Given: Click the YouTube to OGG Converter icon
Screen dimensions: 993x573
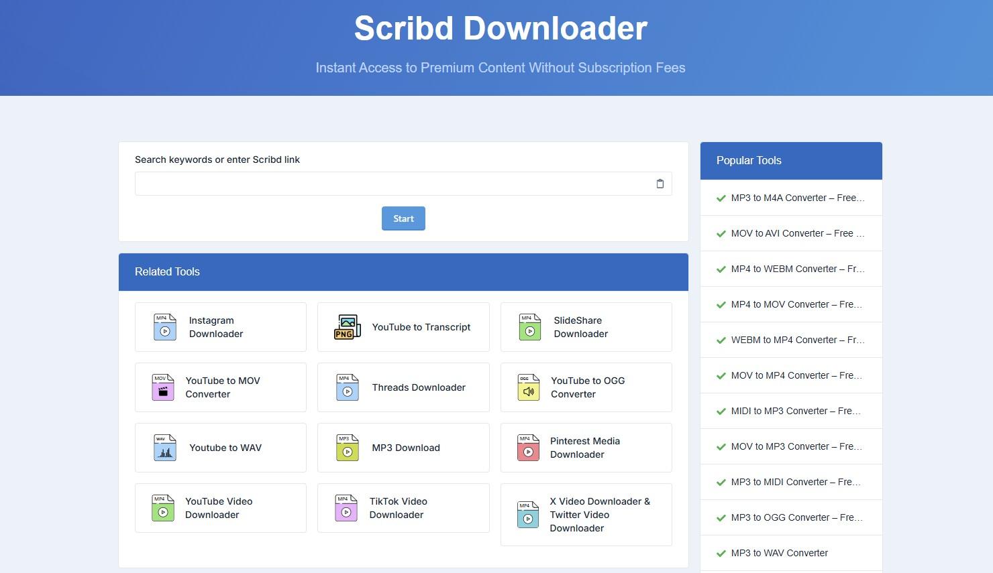Looking at the screenshot, I should (x=529, y=387).
